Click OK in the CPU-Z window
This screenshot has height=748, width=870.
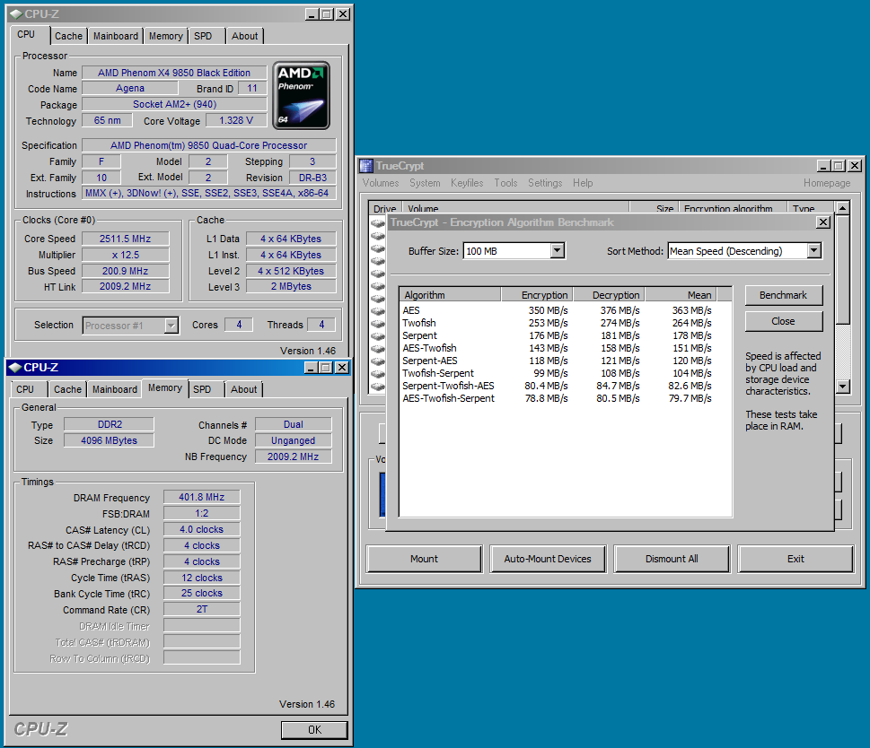[x=314, y=730]
